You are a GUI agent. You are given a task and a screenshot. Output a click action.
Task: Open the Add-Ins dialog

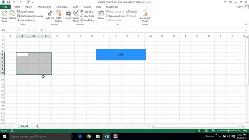(50, 15)
